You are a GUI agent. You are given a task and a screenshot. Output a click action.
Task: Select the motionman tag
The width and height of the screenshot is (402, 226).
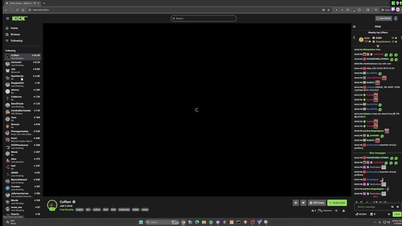click(124, 210)
